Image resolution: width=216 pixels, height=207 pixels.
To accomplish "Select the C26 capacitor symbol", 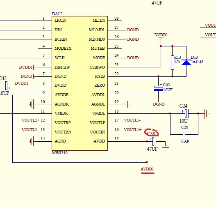I will pos(184,134).
